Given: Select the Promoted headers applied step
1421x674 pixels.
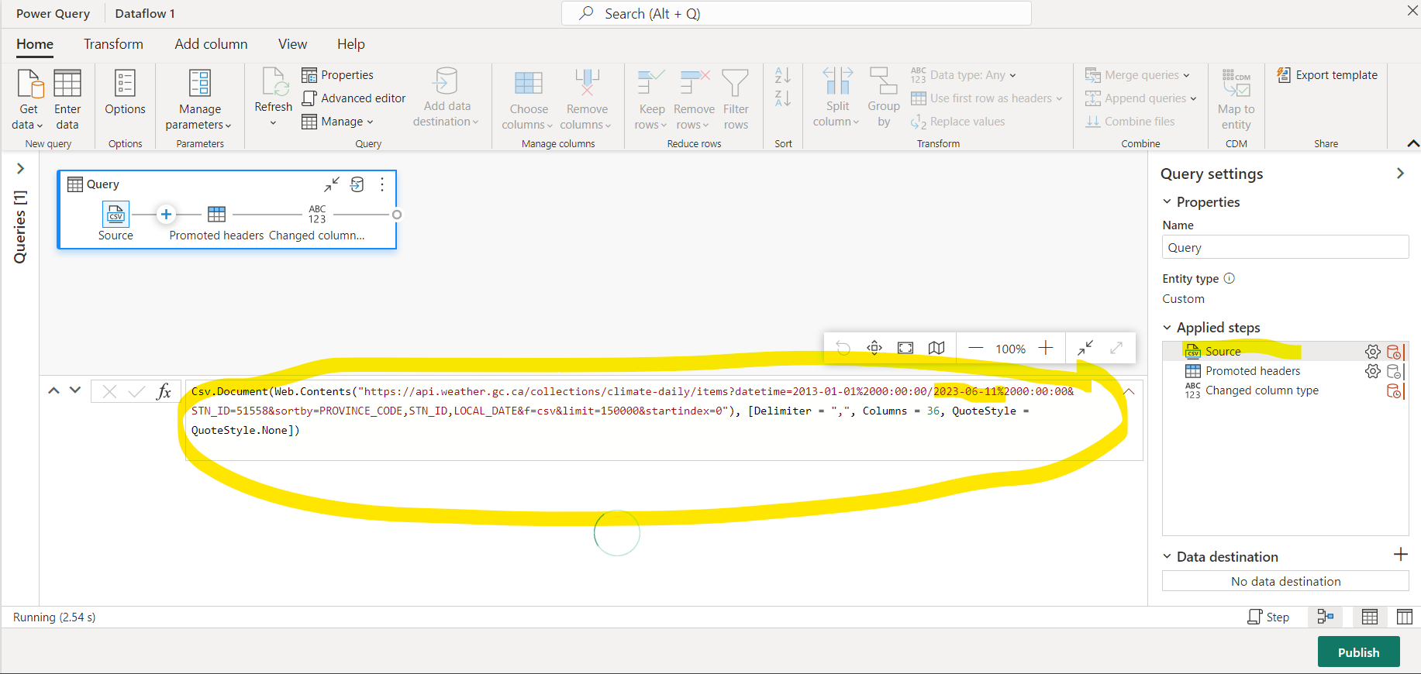Looking at the screenshot, I should (x=1252, y=371).
